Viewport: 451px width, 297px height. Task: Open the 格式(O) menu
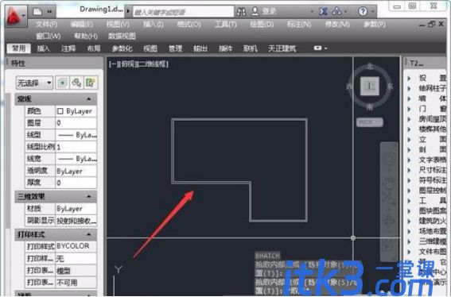tap(189, 25)
